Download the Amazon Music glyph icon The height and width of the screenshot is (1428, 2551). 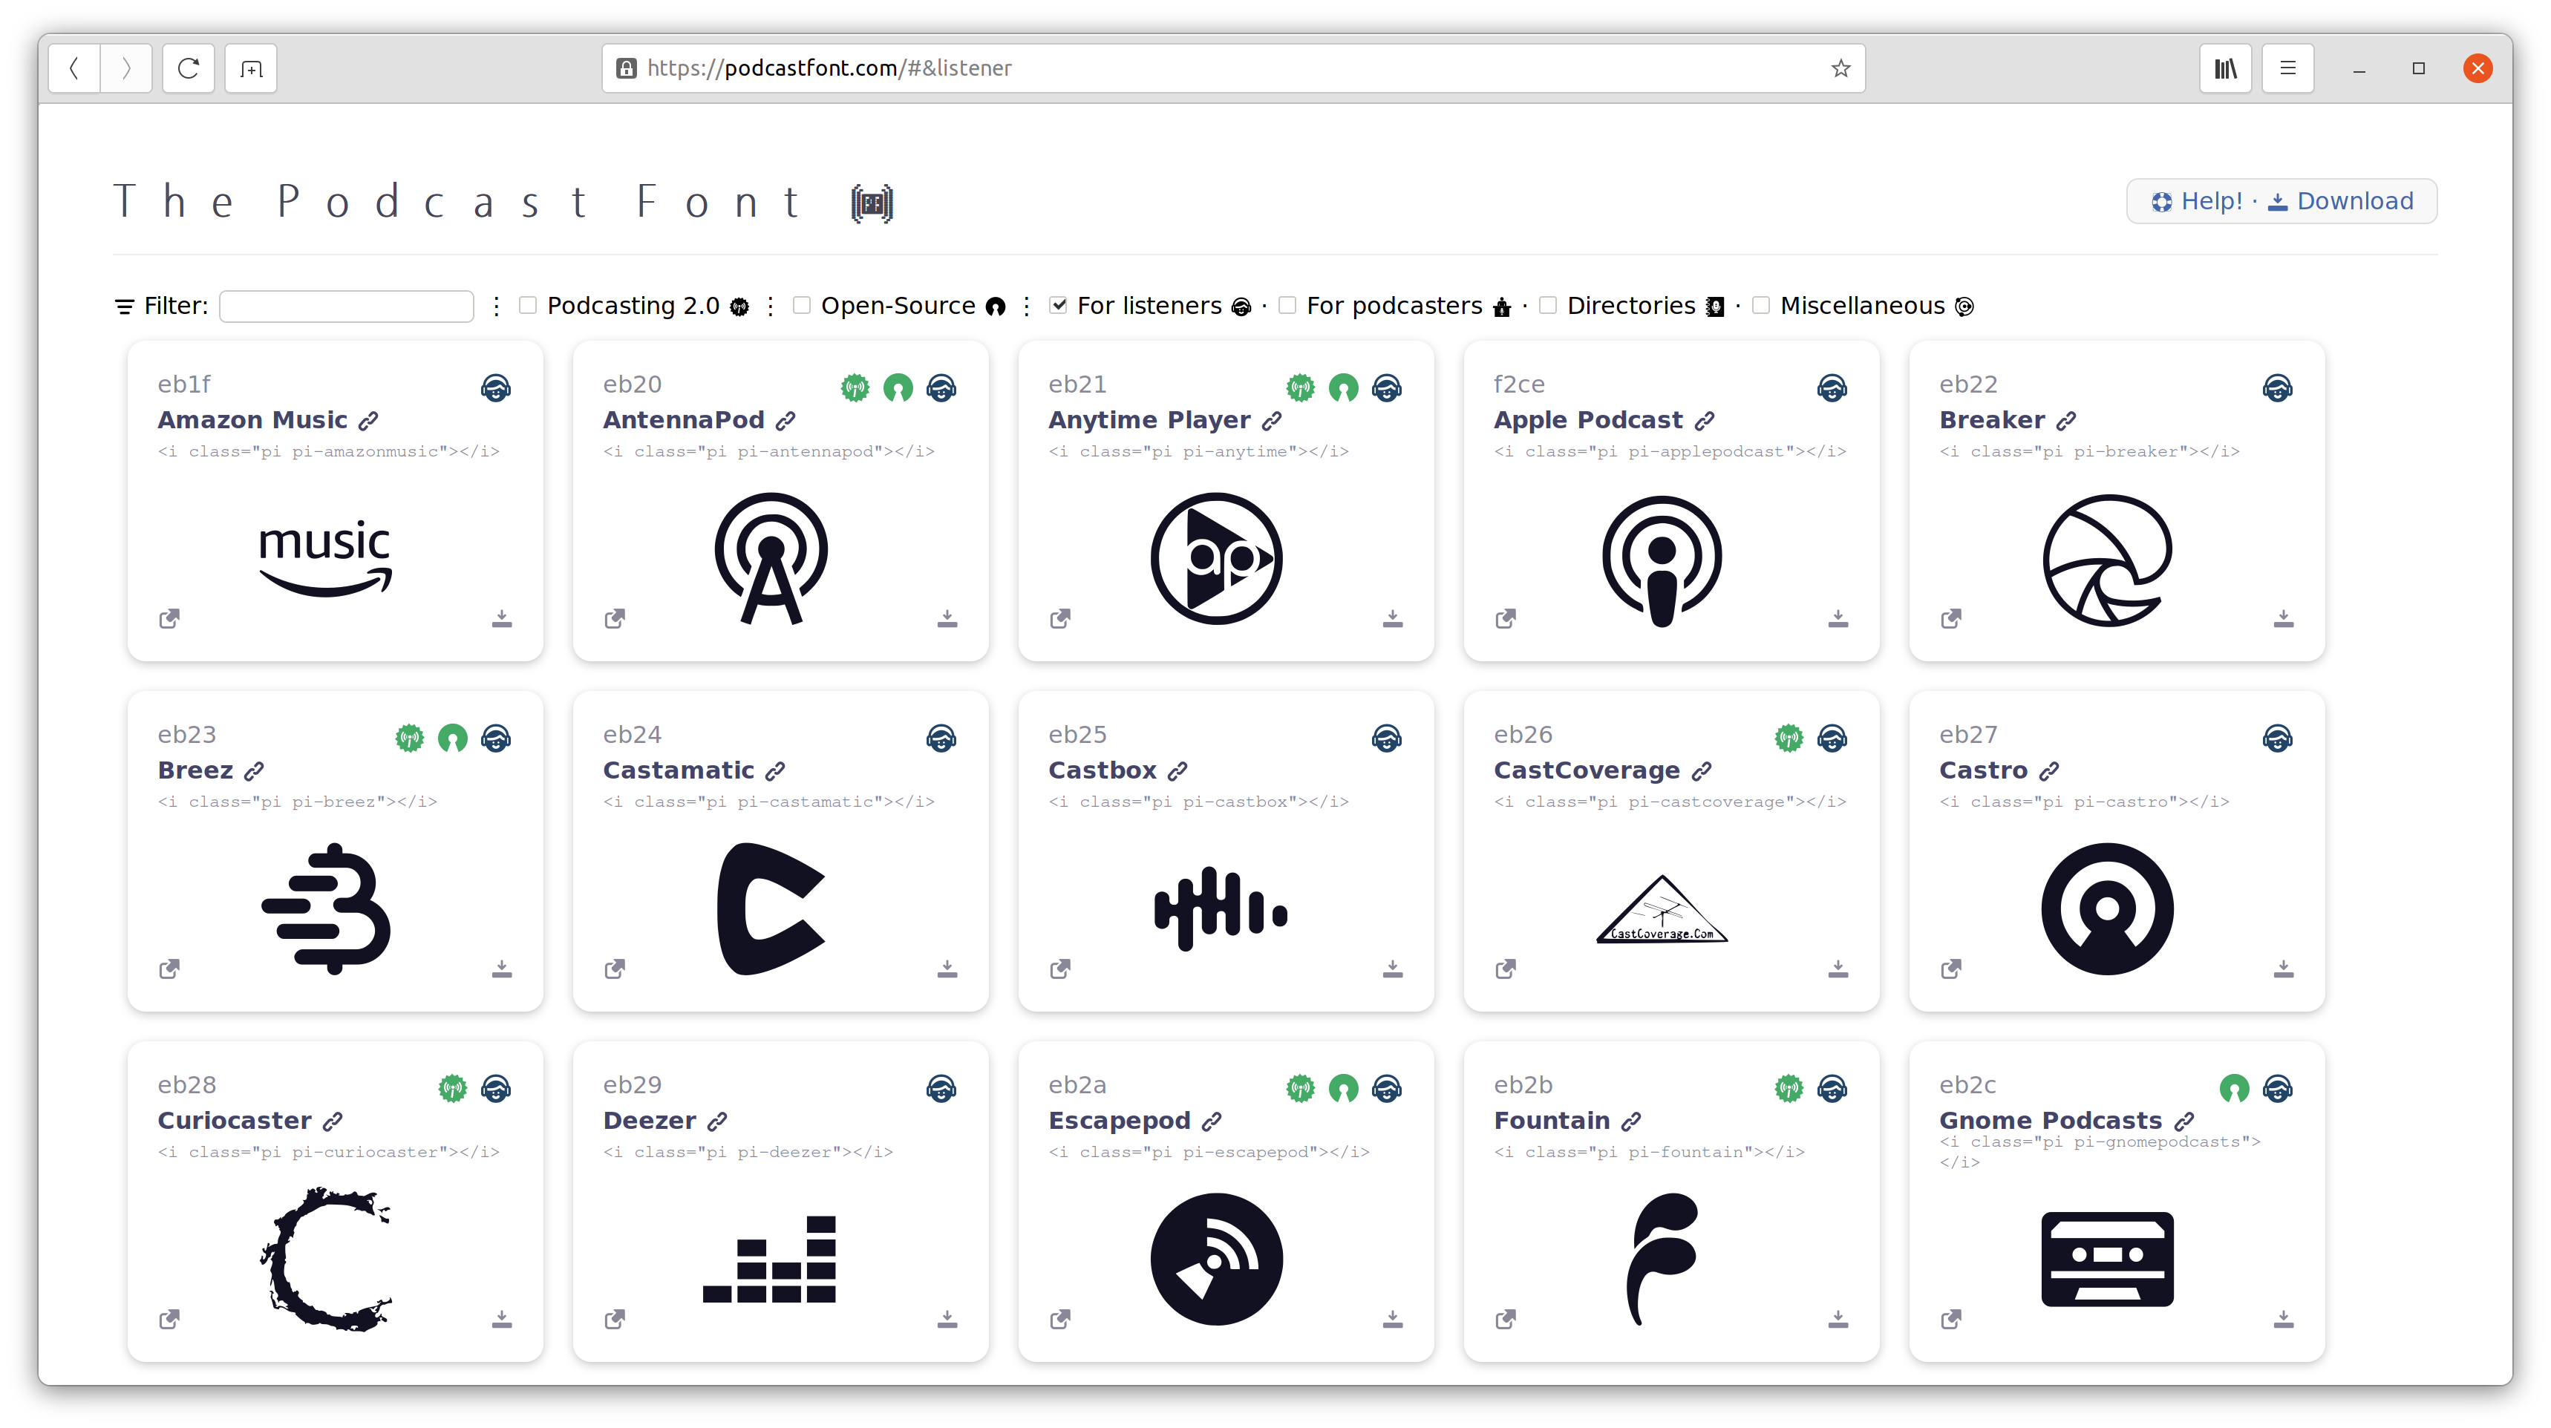click(x=503, y=618)
